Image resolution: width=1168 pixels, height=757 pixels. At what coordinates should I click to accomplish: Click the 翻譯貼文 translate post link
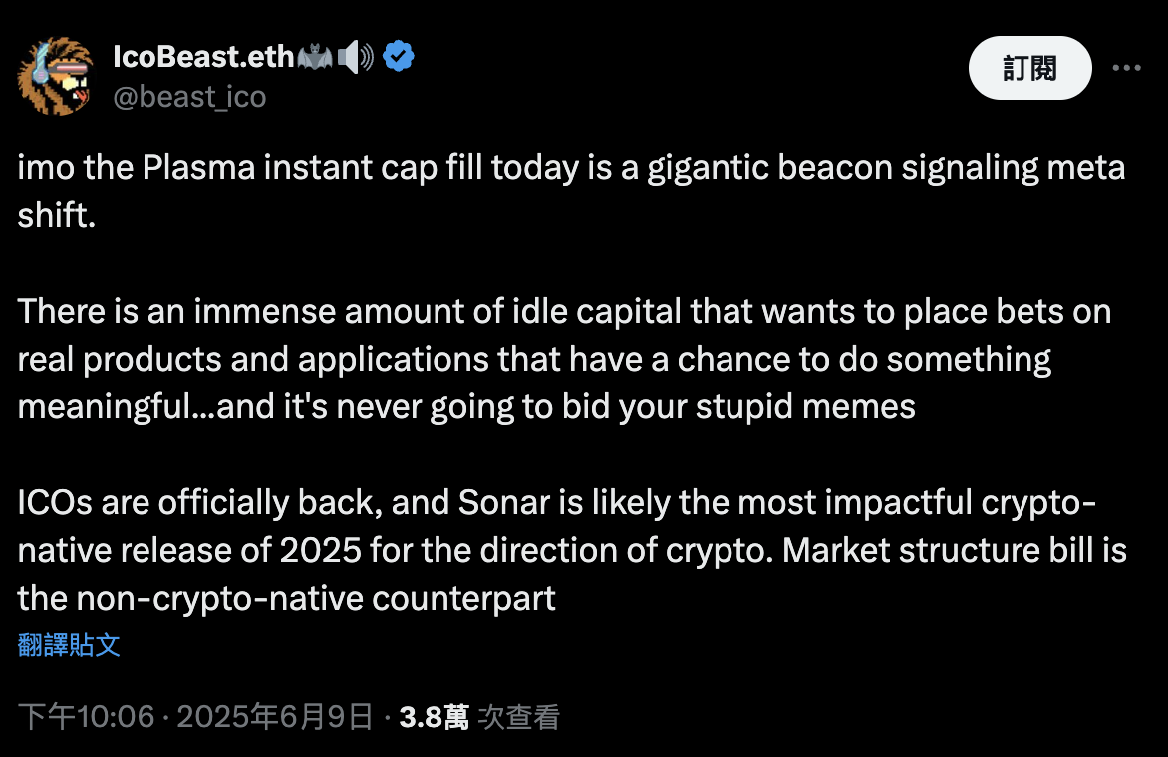pos(69,645)
